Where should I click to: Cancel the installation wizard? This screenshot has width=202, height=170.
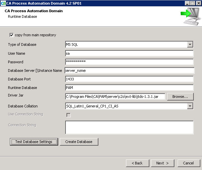coord(189,163)
